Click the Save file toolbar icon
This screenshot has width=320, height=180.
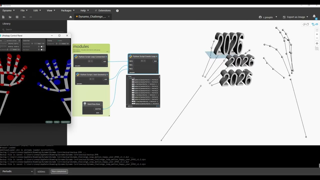click(17, 17)
